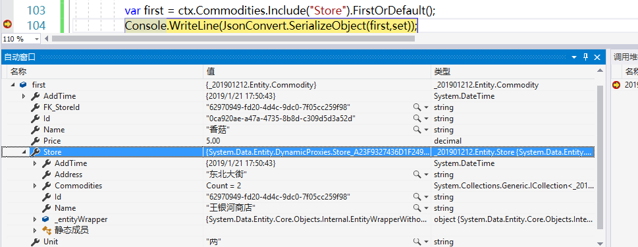Collapse the Store property node

(x=24, y=152)
